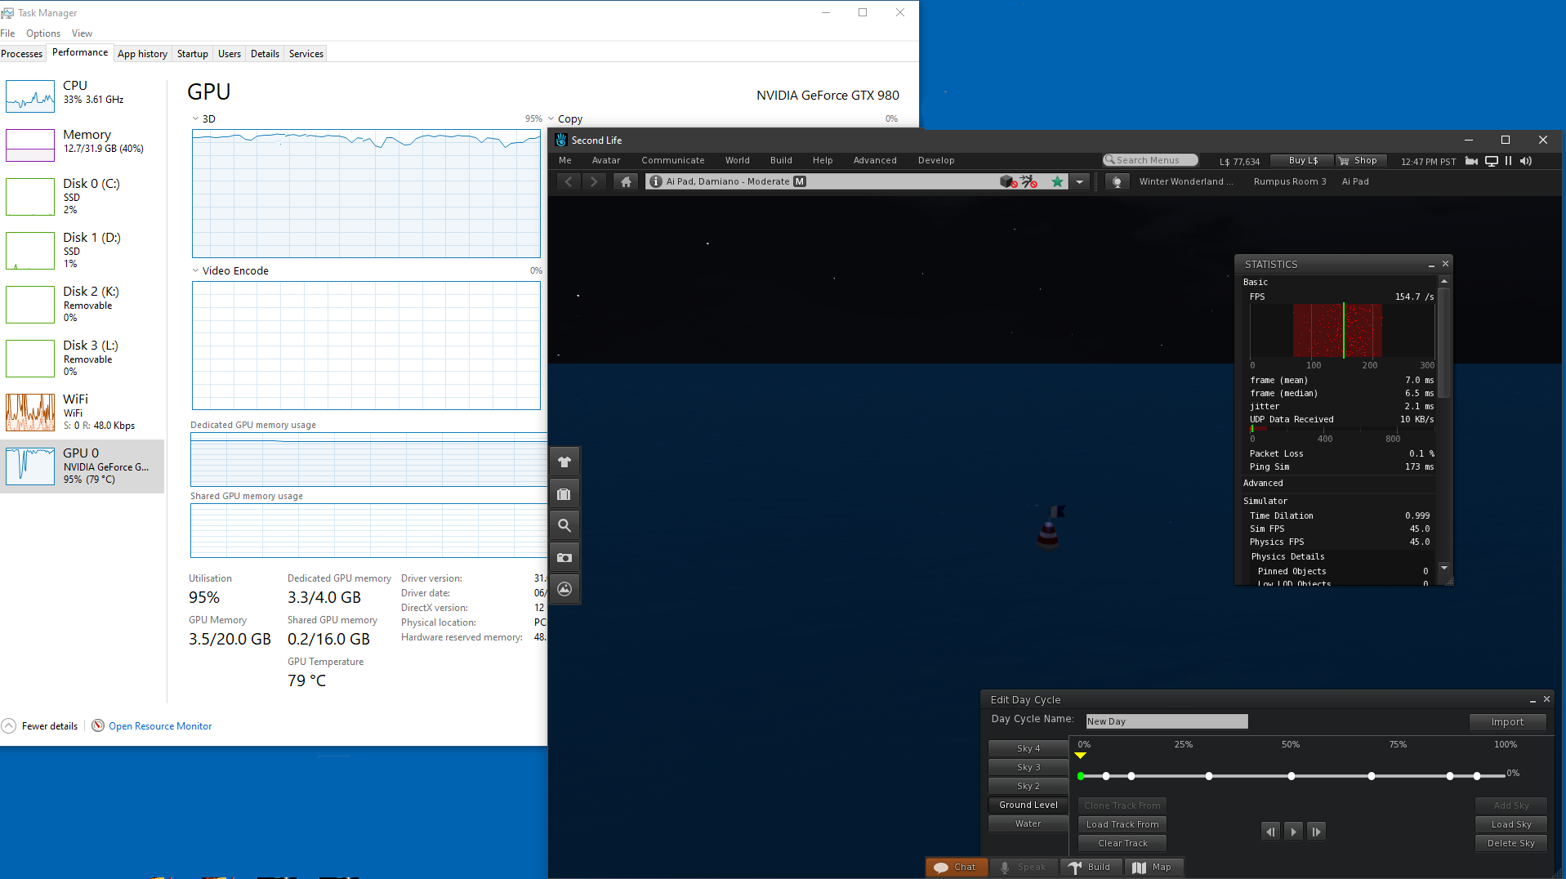The image size is (1566, 879).
Task: Click Load Track From button
Action: pos(1122,824)
